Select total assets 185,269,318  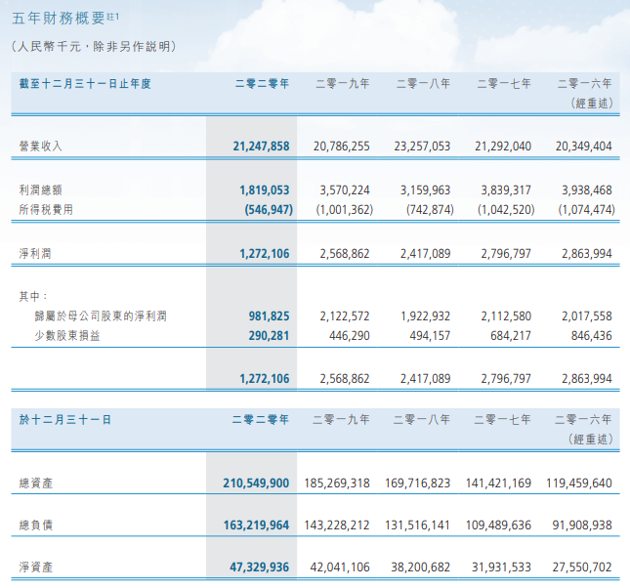point(337,483)
